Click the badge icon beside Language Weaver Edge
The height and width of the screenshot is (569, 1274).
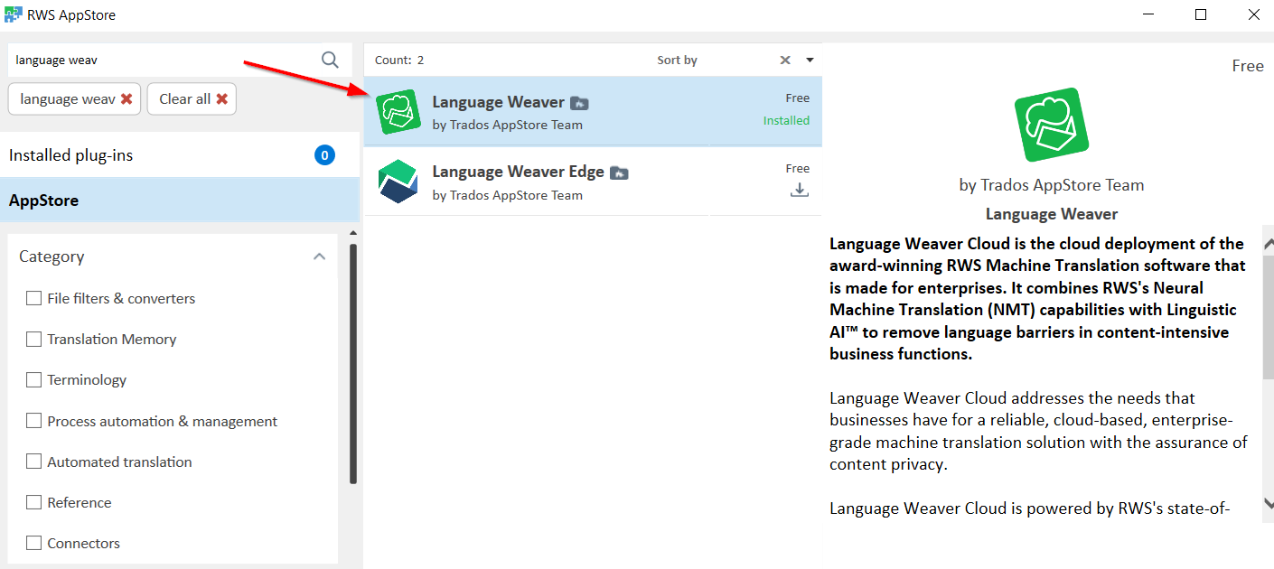click(619, 173)
